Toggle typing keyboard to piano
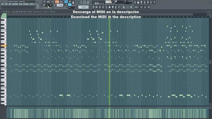This screenshot has width=212, height=119. [66, 2]
